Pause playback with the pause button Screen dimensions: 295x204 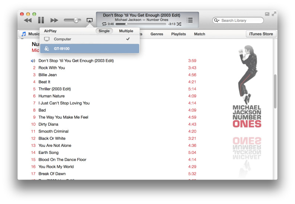(41, 20)
